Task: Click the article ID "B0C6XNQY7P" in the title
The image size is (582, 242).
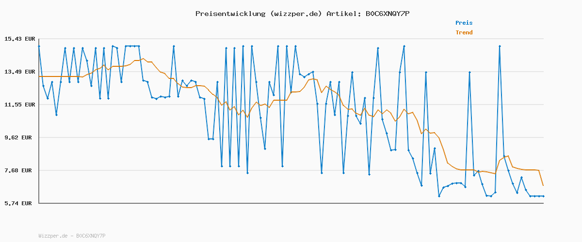Action: pos(388,14)
